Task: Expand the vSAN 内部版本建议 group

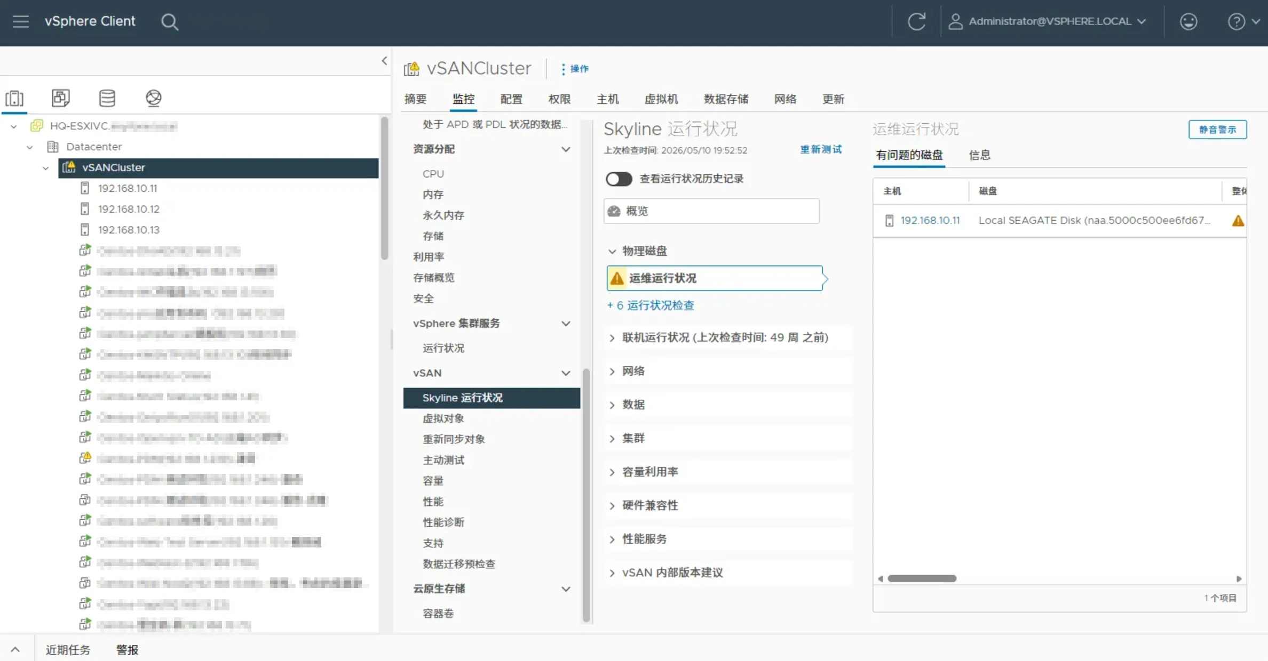Action: click(x=612, y=573)
